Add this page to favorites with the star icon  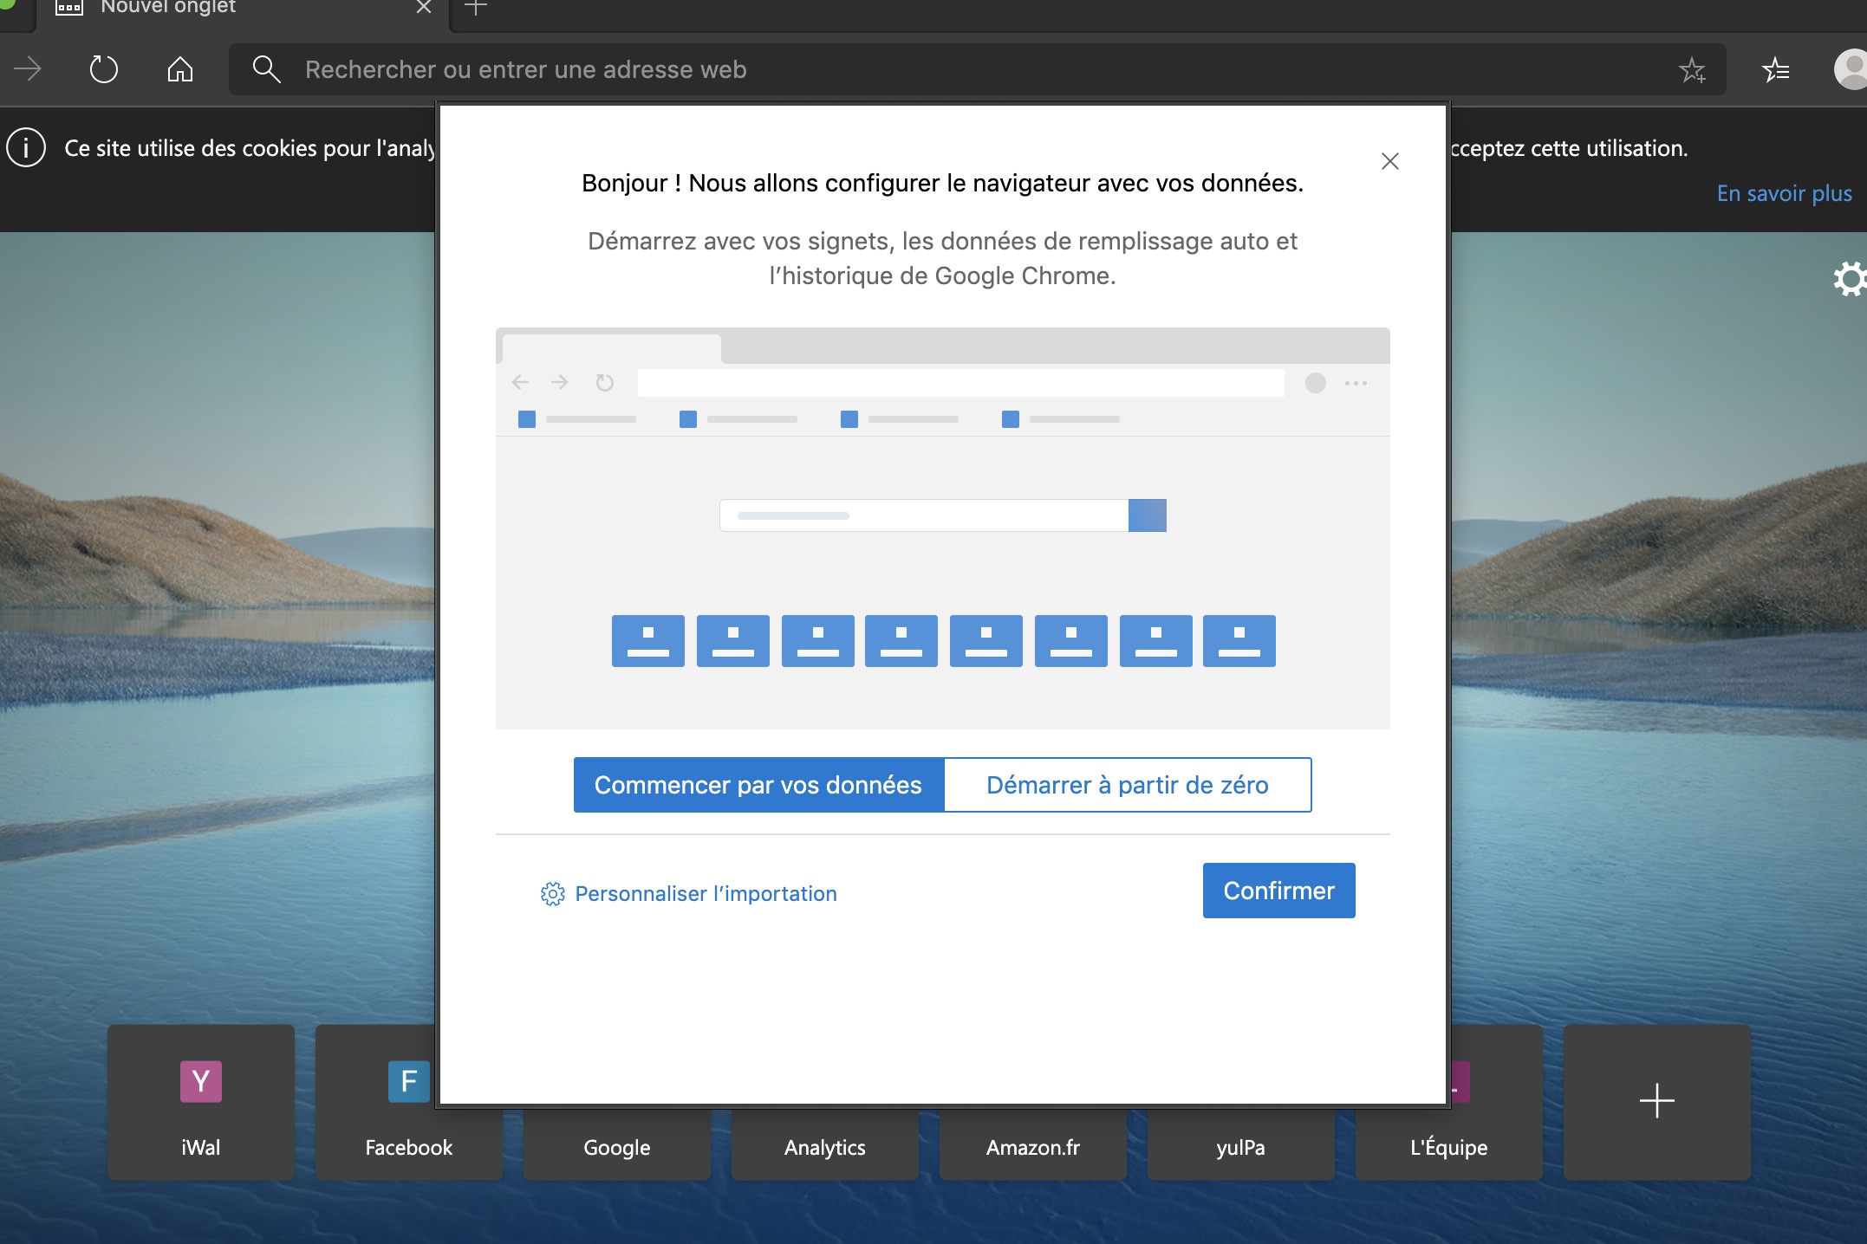[1691, 69]
